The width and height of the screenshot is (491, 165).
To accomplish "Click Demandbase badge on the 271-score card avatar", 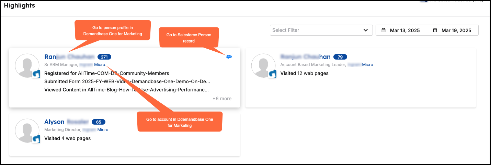I will coord(36,74).
